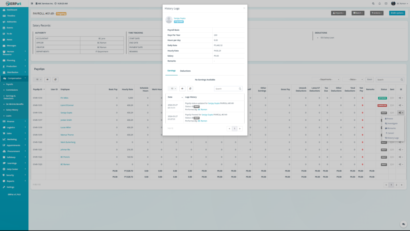Toggle the eye icon in Payslips toolbar
The image size is (410, 231).
click(47, 80)
